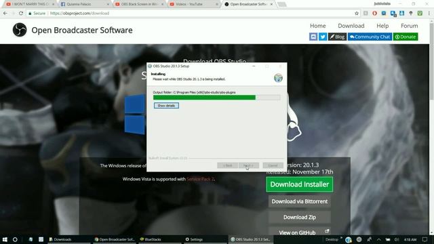
Task: Click the Blog button
Action: (338, 37)
